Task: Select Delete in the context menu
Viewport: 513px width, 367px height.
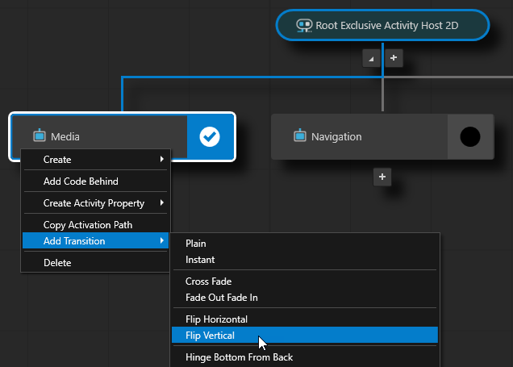Action: point(95,263)
